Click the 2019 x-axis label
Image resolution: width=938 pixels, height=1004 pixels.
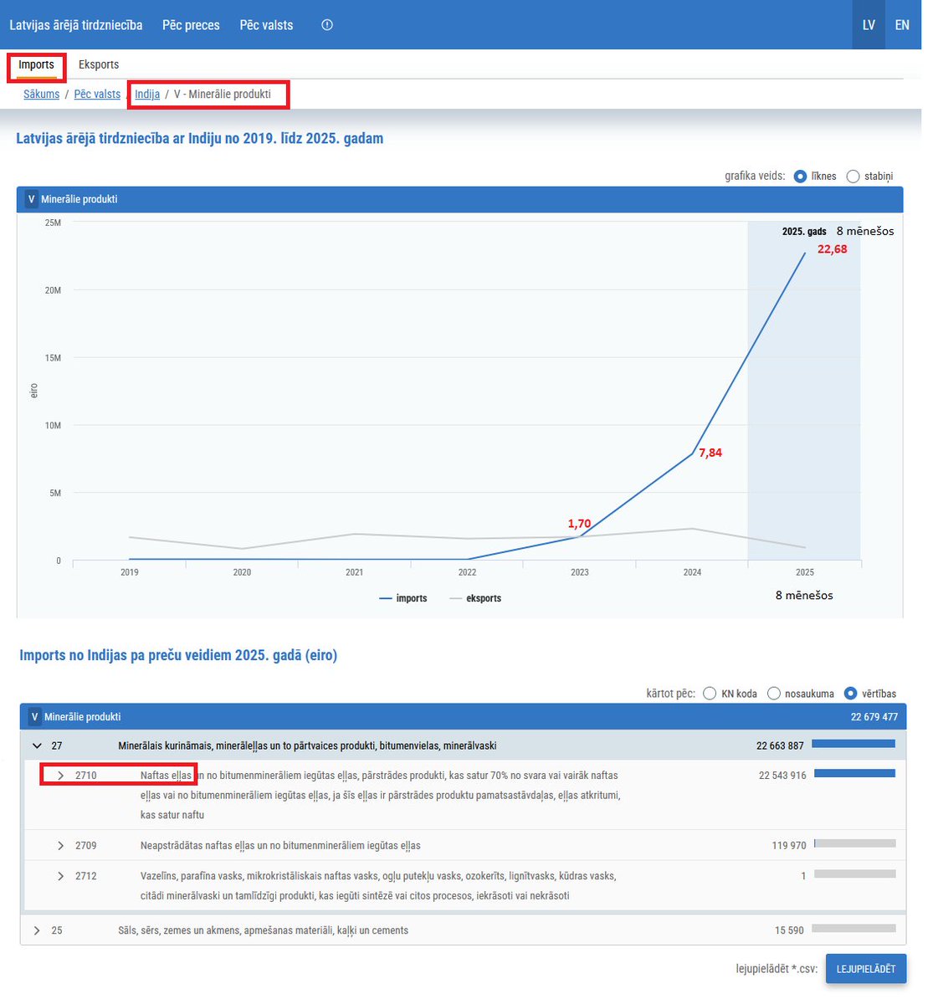[130, 572]
